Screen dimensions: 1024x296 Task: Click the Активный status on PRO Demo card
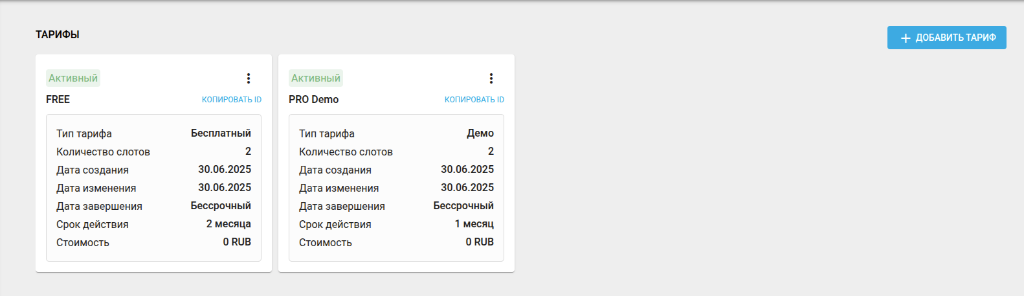pyautogui.click(x=316, y=78)
